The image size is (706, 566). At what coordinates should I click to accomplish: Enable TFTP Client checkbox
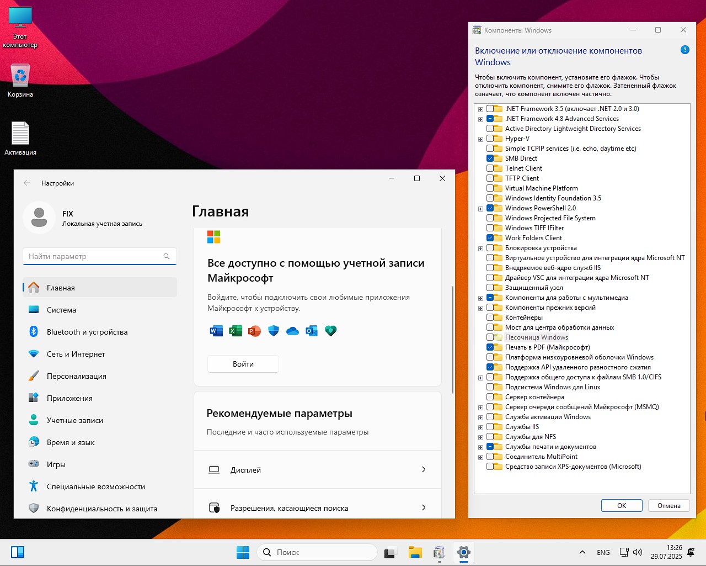(490, 178)
